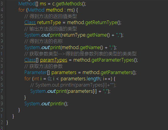Click the 'parameters' variable in the Parameter[] declaration
Screen dimensions: 168x130
[64, 73]
